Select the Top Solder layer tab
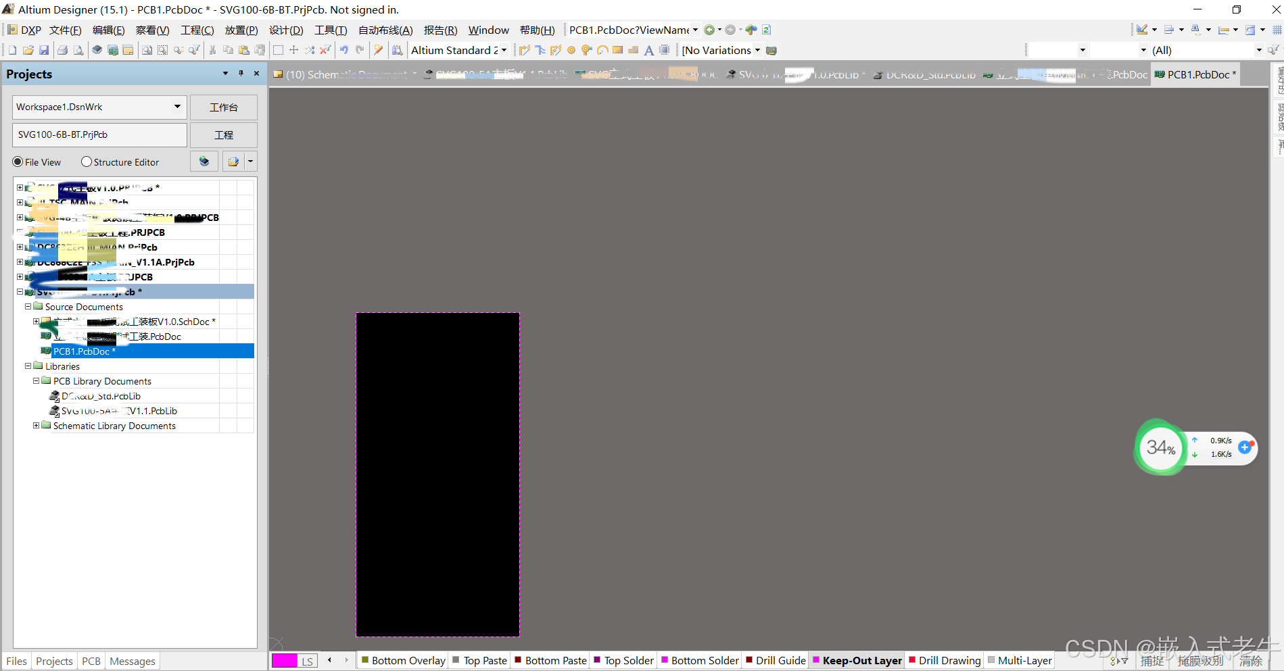 coord(623,660)
